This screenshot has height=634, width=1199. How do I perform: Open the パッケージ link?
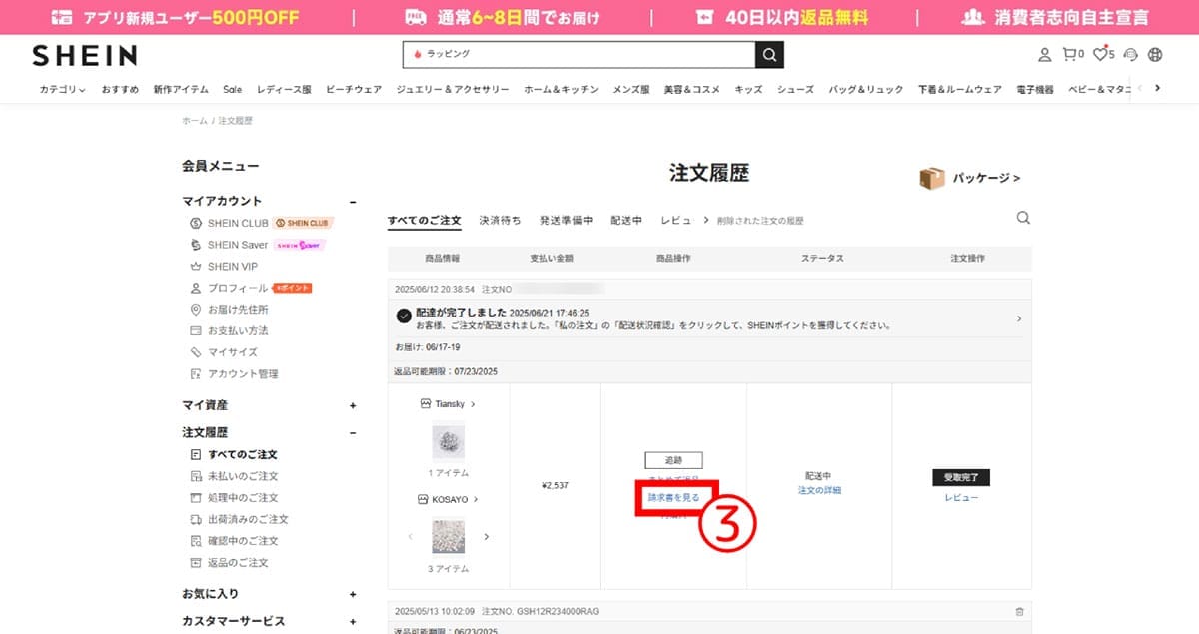pyautogui.click(x=986, y=179)
